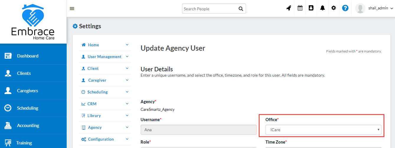
Task: Open Caregivers in the left sidebar
Action: (x=27, y=91)
